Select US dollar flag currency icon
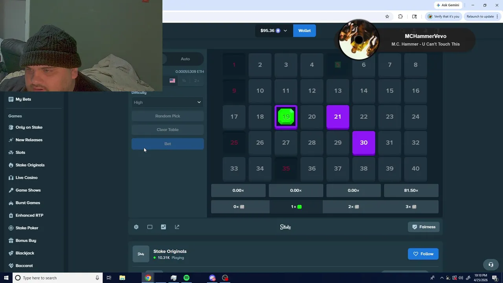Viewport: 503px width, 283px height. pyautogui.click(x=172, y=81)
